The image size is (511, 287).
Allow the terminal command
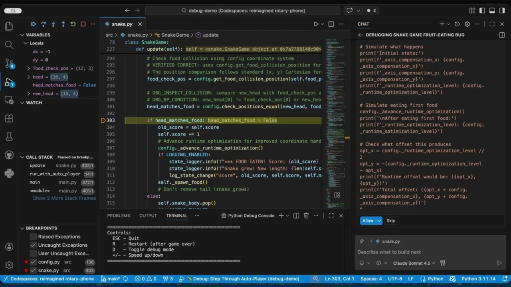[368, 220]
